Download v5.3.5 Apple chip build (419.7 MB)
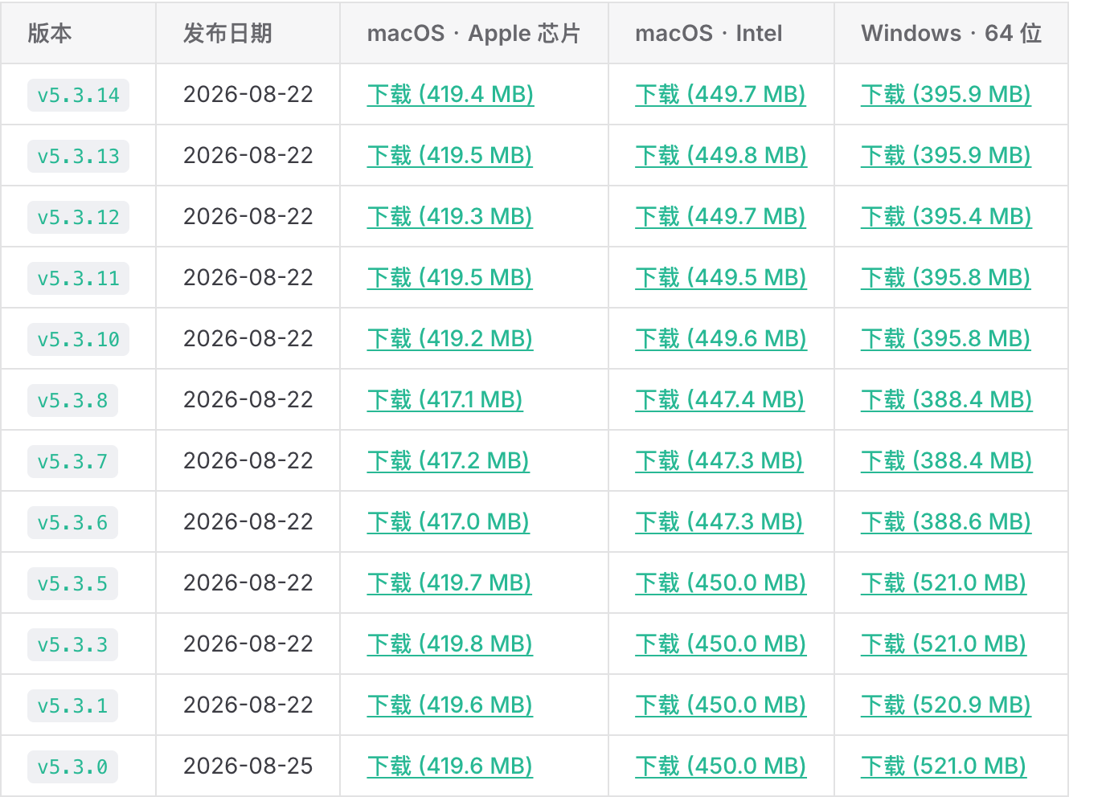This screenshot has height=797, width=1106. pyautogui.click(x=449, y=583)
